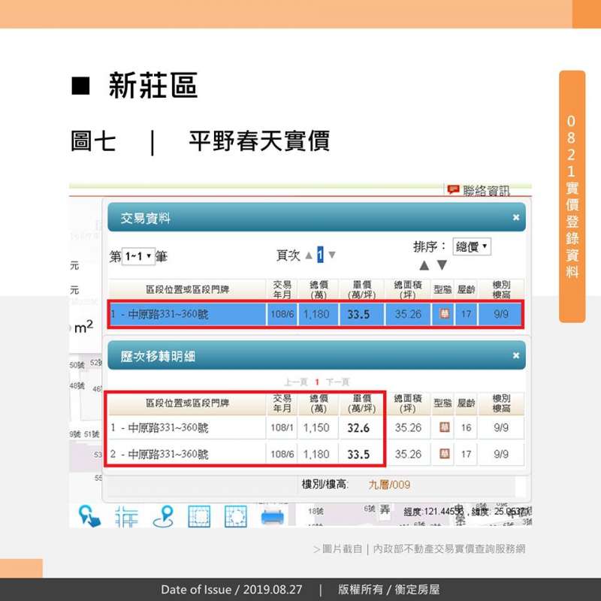The height and width of the screenshot is (601, 601).
Task: Go to previous page using 頁次 up arrow
Action: 308,255
